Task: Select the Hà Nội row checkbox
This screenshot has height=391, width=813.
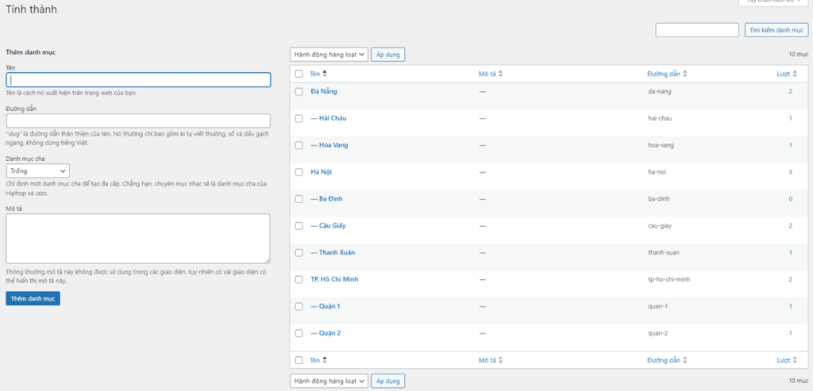Action: coord(299,172)
